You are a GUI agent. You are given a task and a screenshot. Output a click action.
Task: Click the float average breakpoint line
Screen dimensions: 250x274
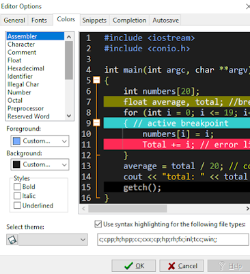pos(177,102)
